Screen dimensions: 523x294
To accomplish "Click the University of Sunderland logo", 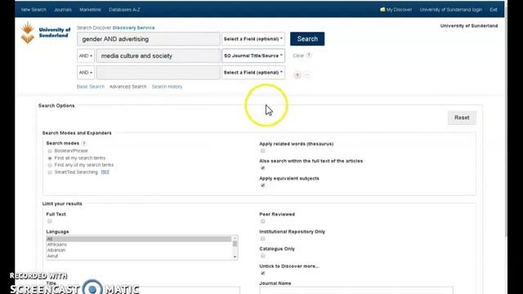I will (46, 33).
